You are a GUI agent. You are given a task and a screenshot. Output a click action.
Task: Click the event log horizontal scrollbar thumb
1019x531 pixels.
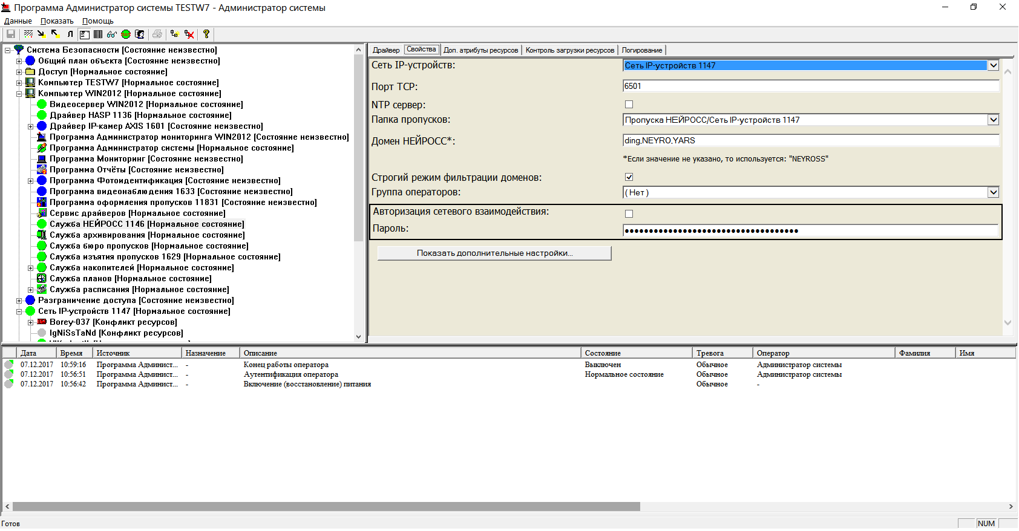click(326, 507)
